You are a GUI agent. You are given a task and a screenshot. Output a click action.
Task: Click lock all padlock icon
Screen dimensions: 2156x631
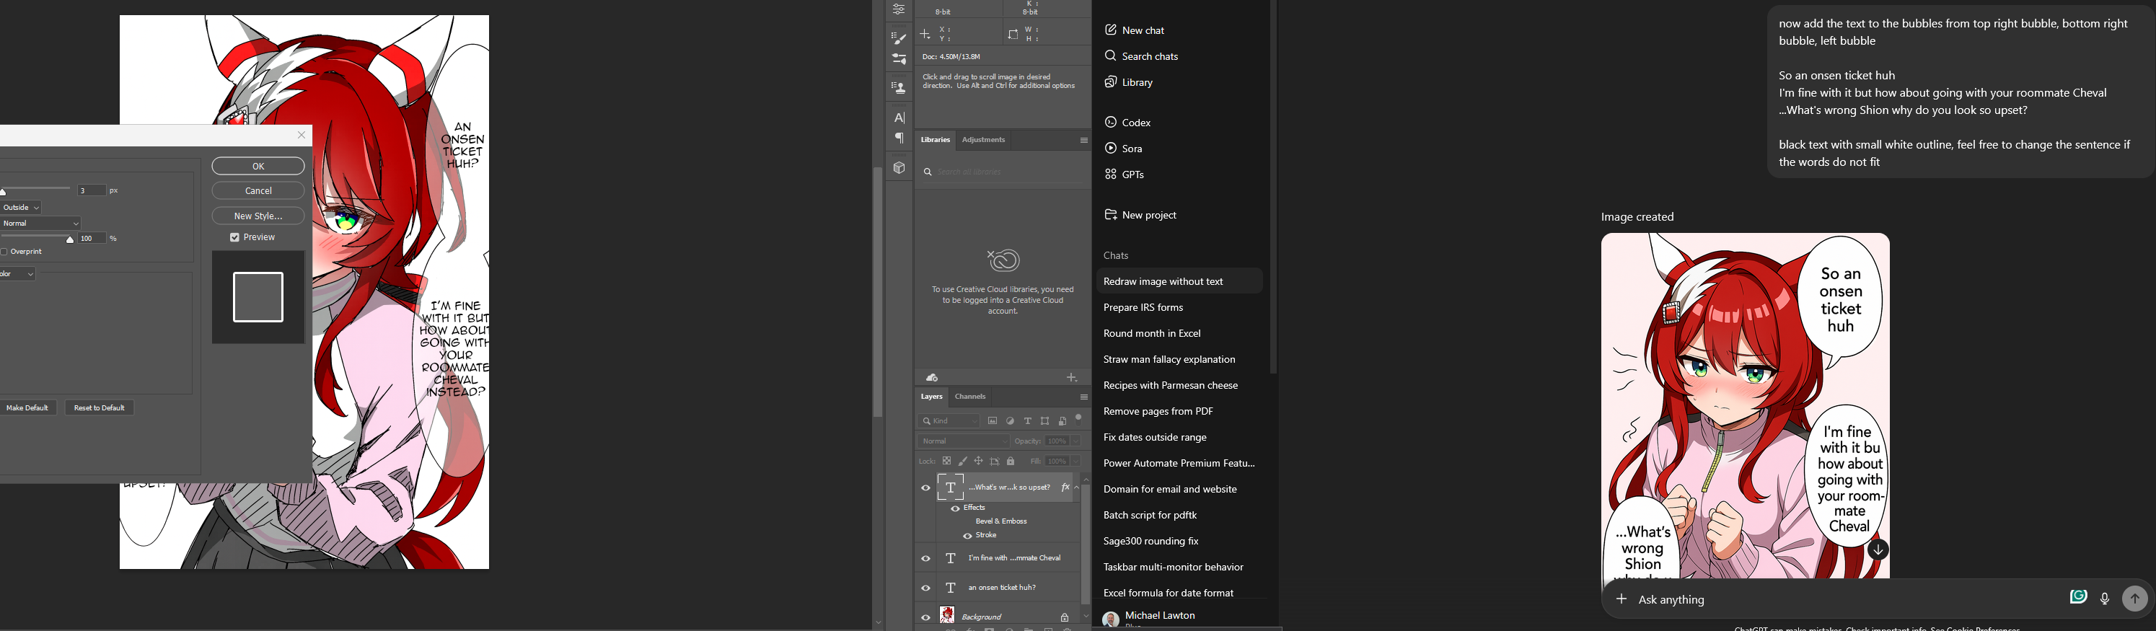1011,461
